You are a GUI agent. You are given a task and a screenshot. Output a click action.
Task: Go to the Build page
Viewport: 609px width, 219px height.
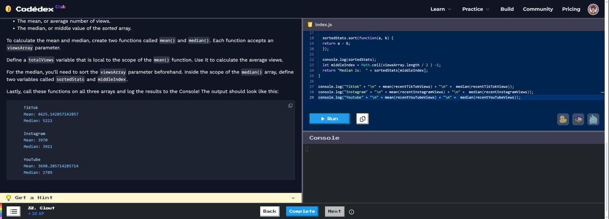pyautogui.click(x=507, y=9)
